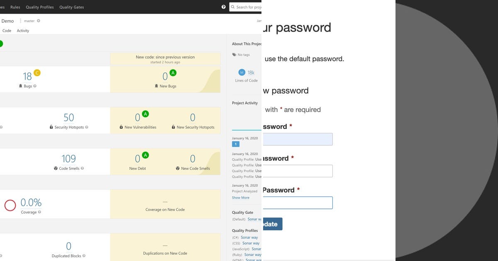
Task: Open the Sonar way quality gate link
Action: click(x=255, y=219)
